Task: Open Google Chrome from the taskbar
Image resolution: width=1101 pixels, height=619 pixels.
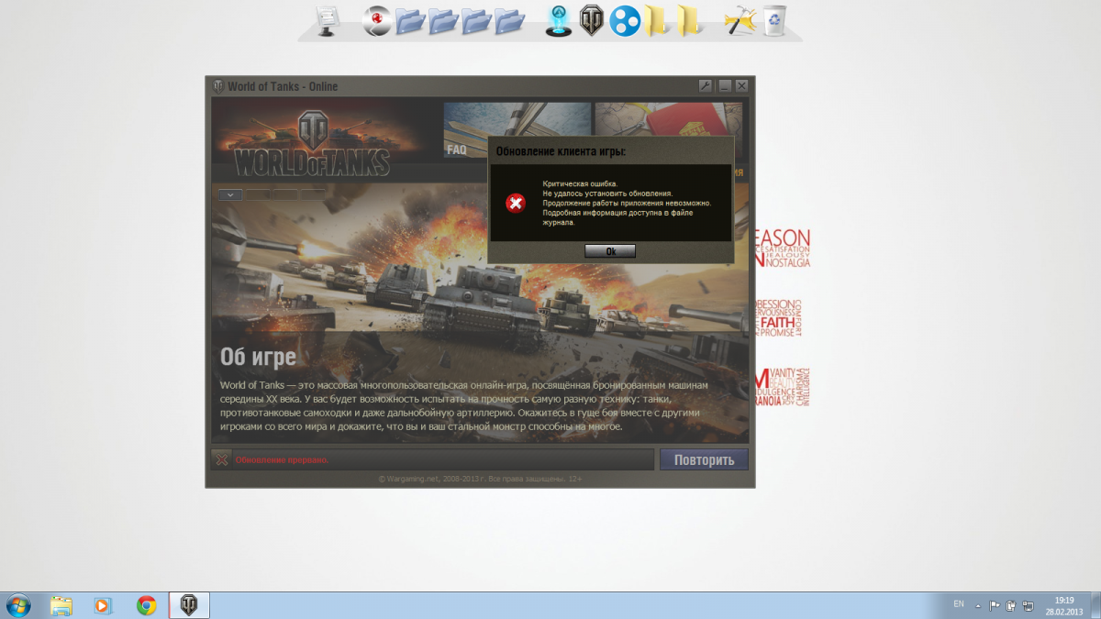Action: coord(146,605)
